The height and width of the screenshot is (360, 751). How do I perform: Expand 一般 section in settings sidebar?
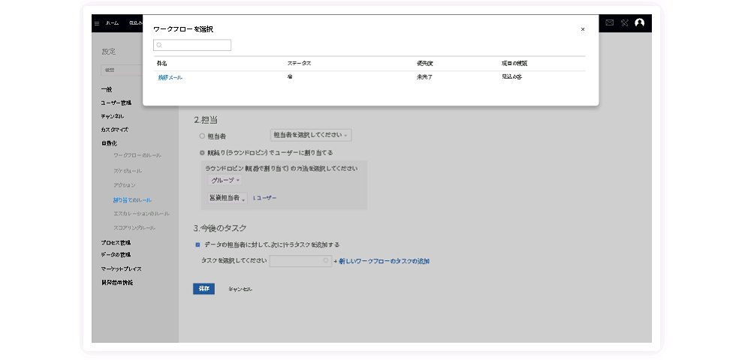[x=107, y=90]
